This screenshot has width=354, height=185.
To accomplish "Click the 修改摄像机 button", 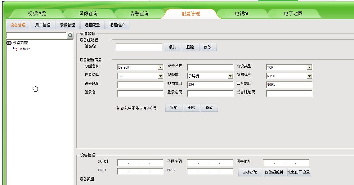I will [x=274, y=172].
